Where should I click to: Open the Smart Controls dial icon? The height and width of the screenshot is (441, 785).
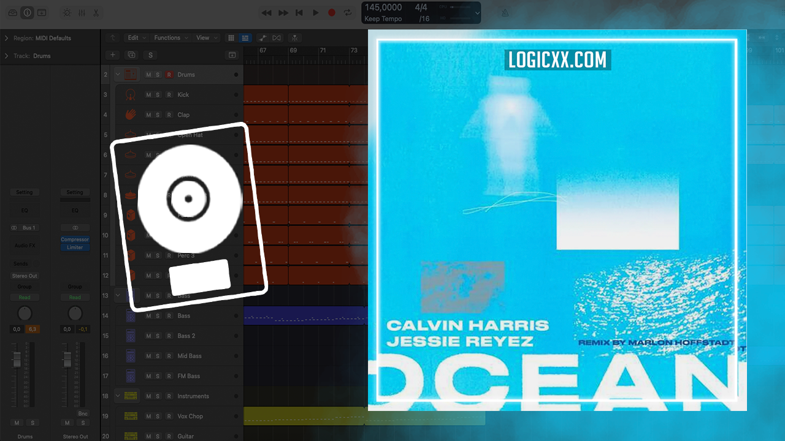(67, 12)
